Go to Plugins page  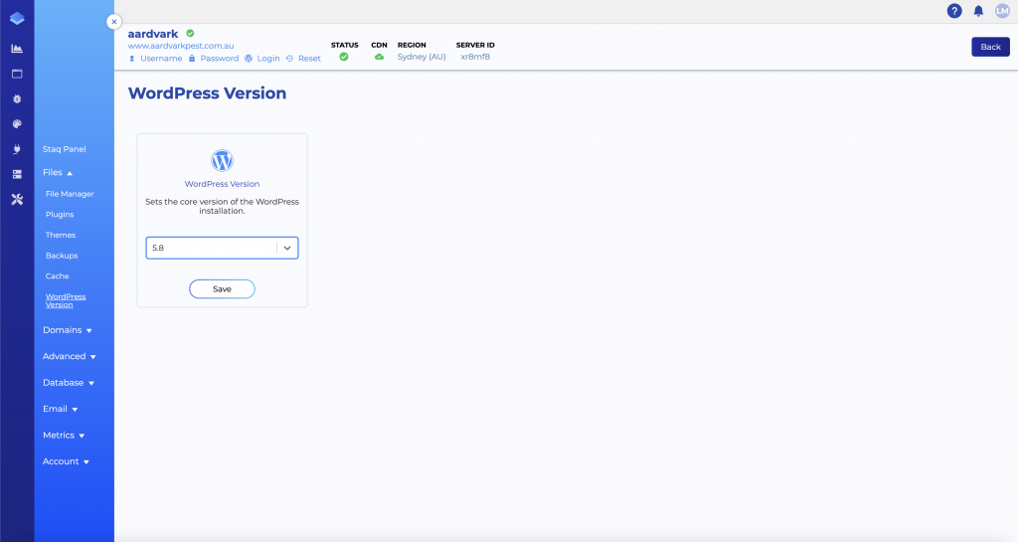(x=60, y=214)
